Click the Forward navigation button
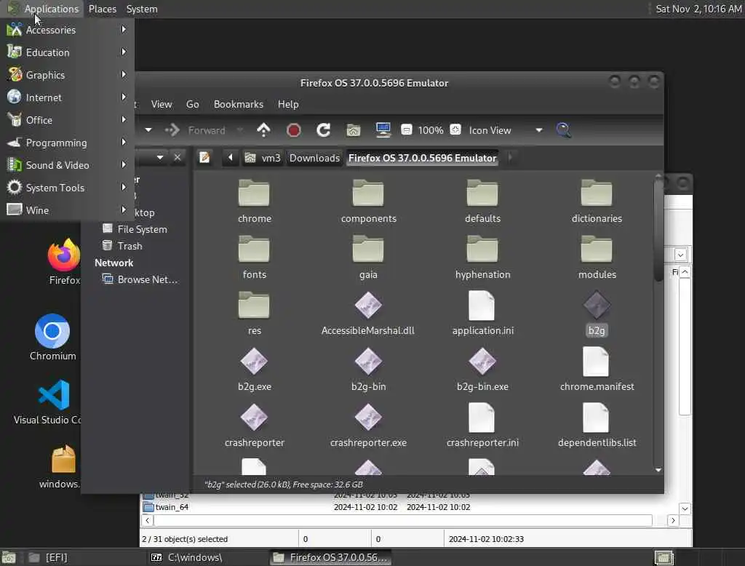The height and width of the screenshot is (566, 745). (x=195, y=130)
